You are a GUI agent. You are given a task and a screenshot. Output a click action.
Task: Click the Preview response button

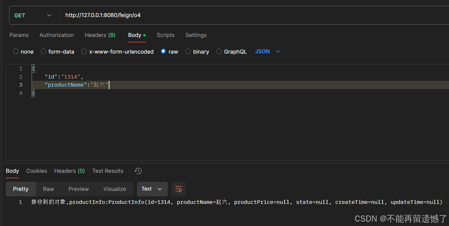[79, 189]
